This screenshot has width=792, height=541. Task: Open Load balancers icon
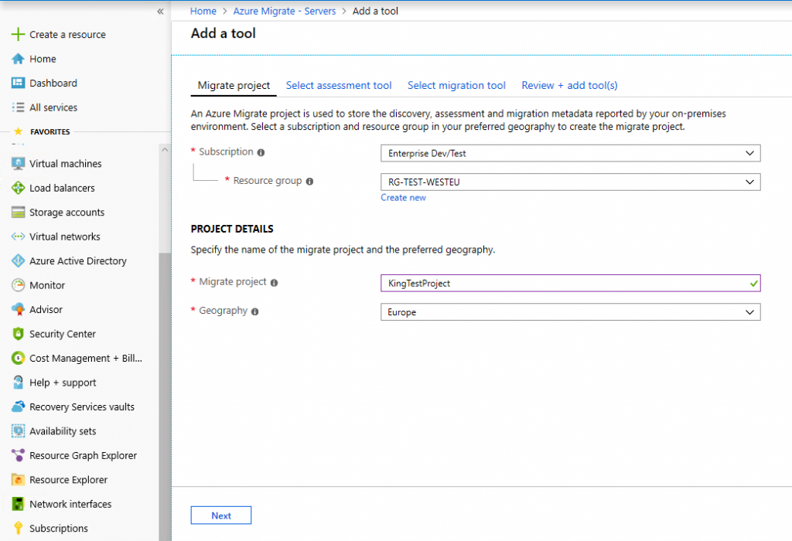point(18,188)
